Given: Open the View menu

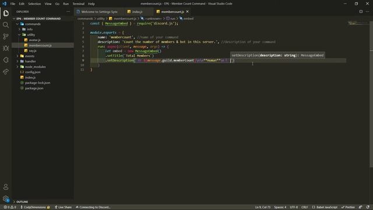Looking at the screenshot, I should point(48,4).
